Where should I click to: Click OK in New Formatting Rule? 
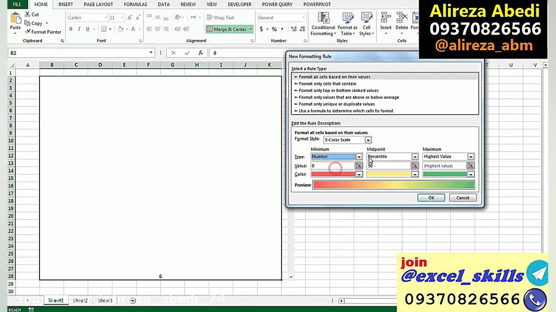(431, 198)
